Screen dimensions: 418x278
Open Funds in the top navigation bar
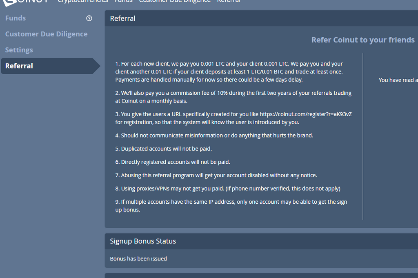tap(123, 1)
